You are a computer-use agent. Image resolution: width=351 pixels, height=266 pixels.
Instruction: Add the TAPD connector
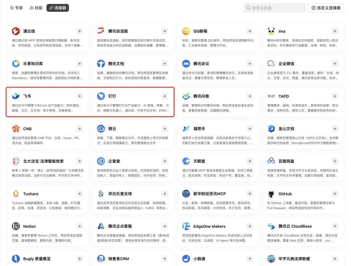click(x=335, y=96)
